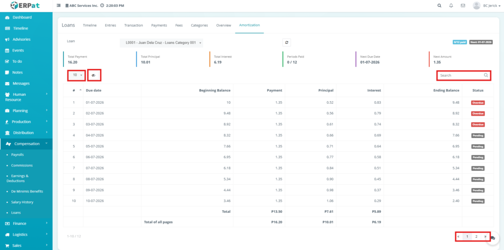504x250 pixels.
Task: Toggle column visibility with eye icon
Action: [94, 75]
